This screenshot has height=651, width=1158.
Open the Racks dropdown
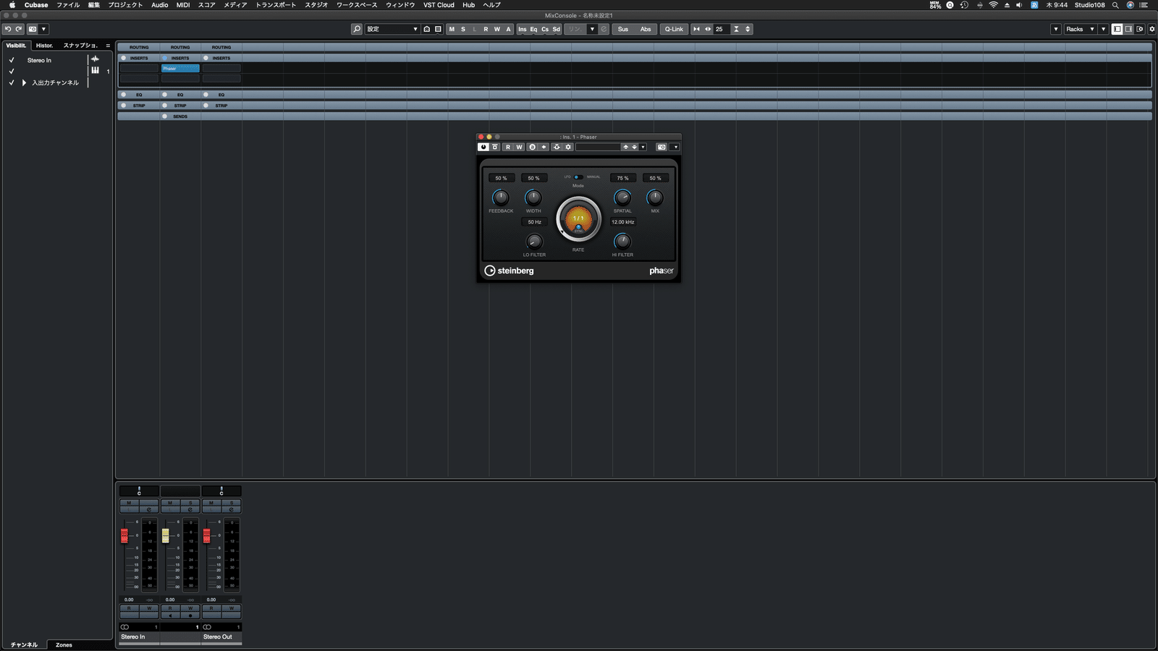click(x=1080, y=29)
